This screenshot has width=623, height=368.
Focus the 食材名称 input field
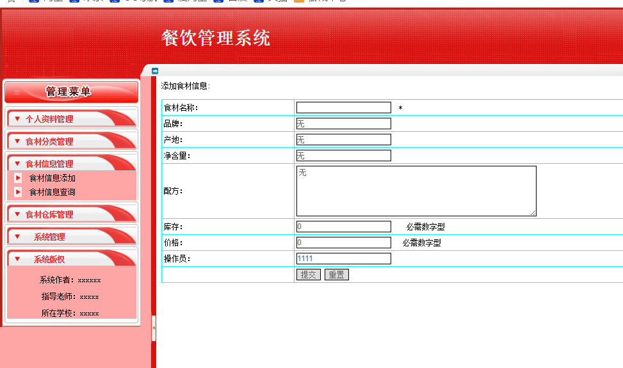pyautogui.click(x=344, y=108)
